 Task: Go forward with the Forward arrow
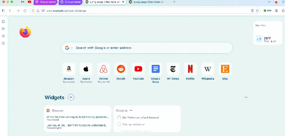click(x=18, y=11)
